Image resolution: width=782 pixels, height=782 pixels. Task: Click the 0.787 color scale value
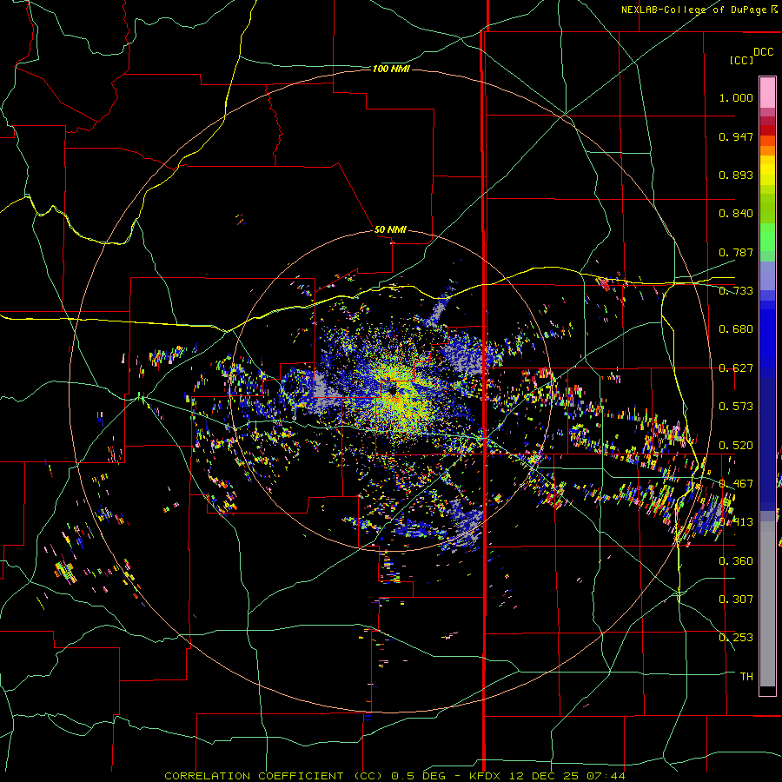[736, 252]
